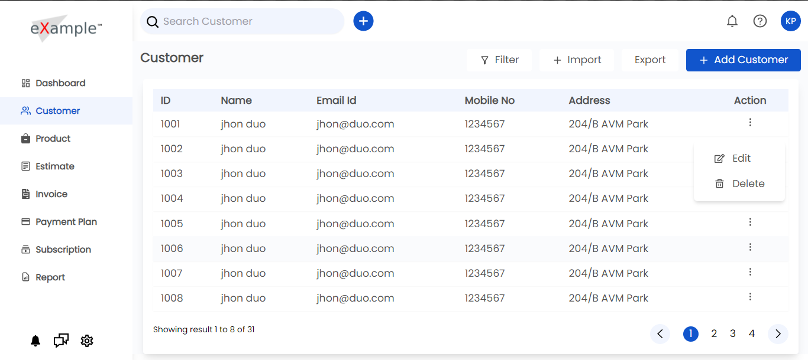This screenshot has height=360, width=808.
Task: Choose Delete from the action popup
Action: click(x=739, y=184)
